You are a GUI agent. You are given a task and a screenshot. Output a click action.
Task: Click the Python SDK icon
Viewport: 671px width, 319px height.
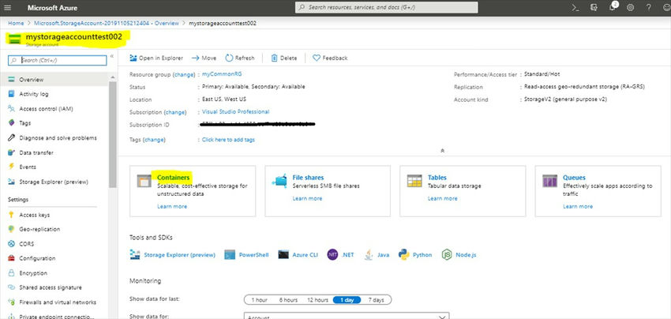pos(404,255)
